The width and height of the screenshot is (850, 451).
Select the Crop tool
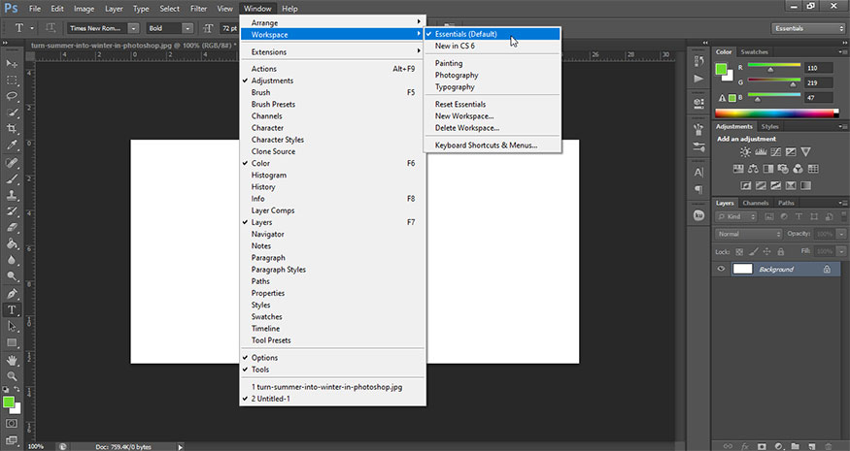[12, 129]
